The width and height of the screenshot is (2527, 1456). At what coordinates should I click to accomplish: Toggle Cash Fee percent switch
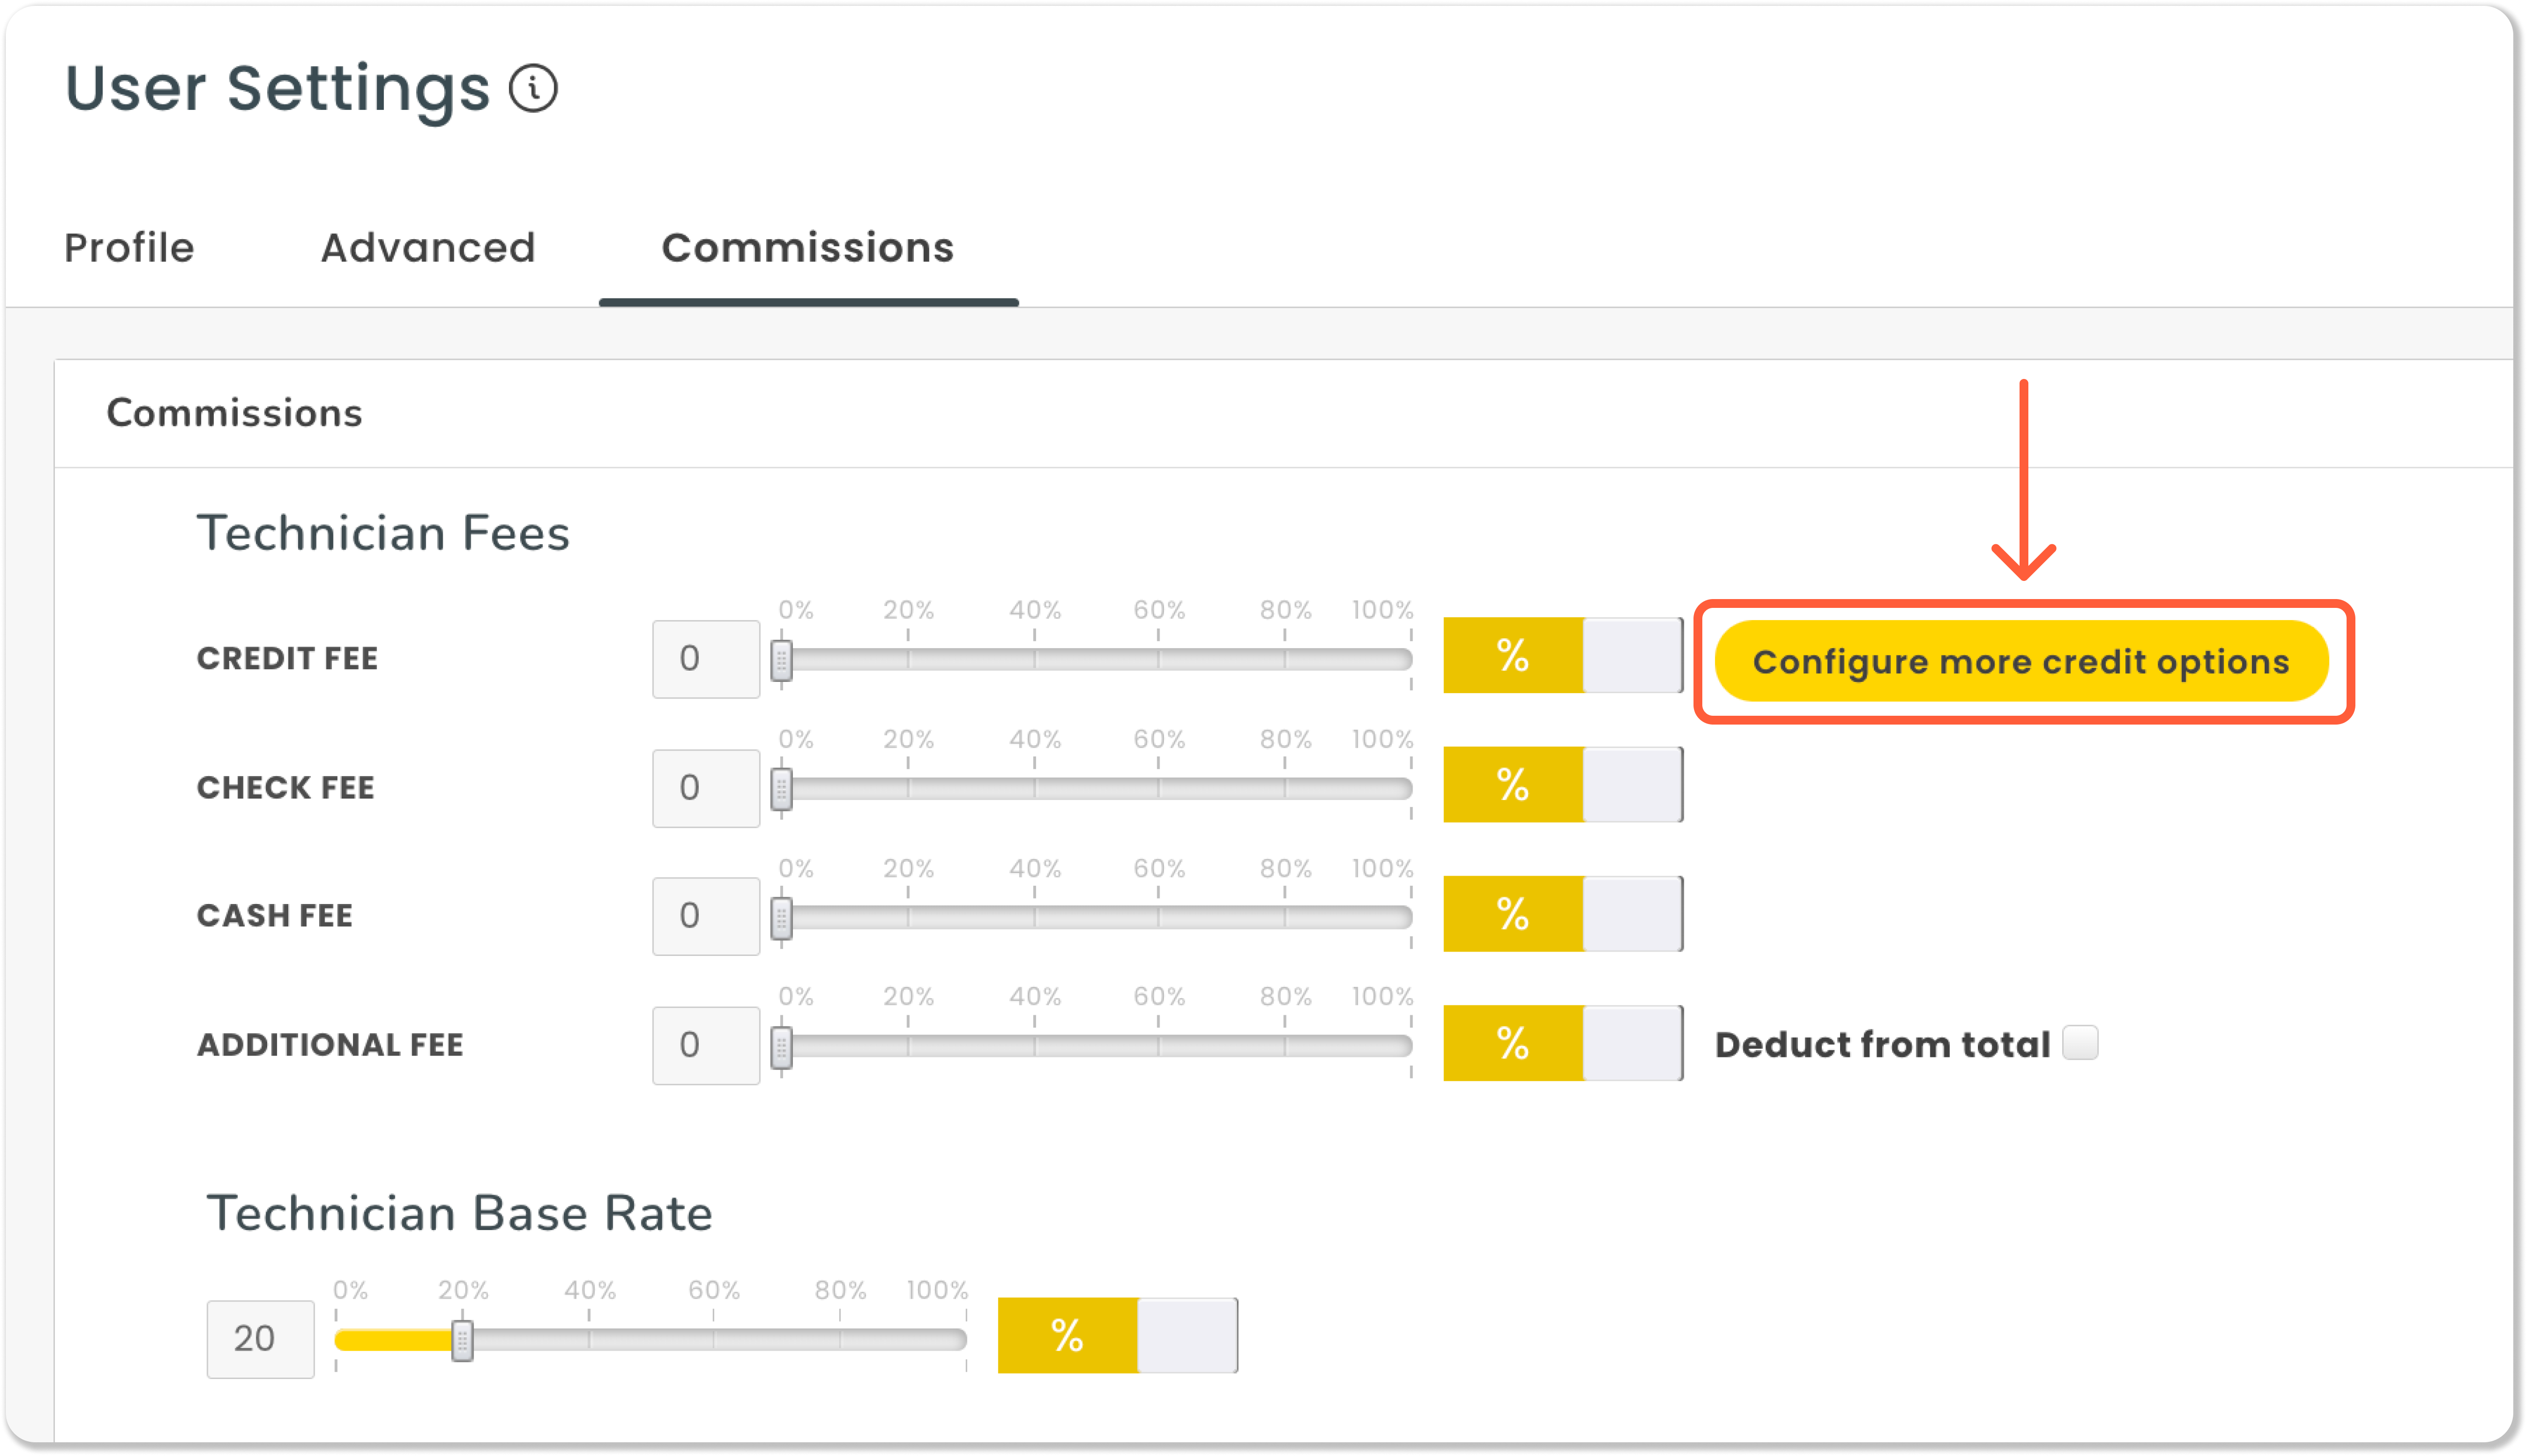tap(1562, 914)
